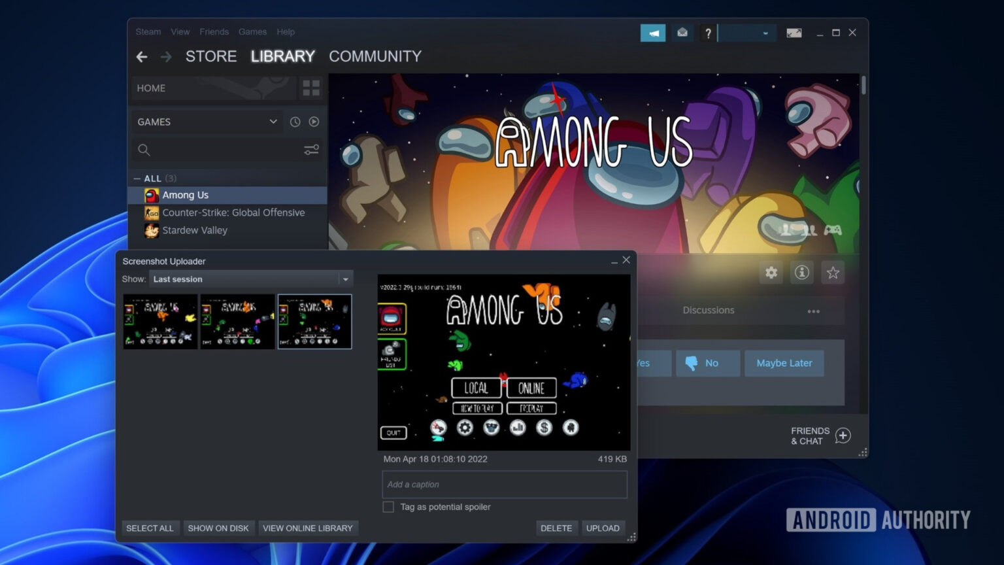This screenshot has width=1004, height=565.
Task: Click the UPLOAD screenshot button
Action: click(x=603, y=528)
